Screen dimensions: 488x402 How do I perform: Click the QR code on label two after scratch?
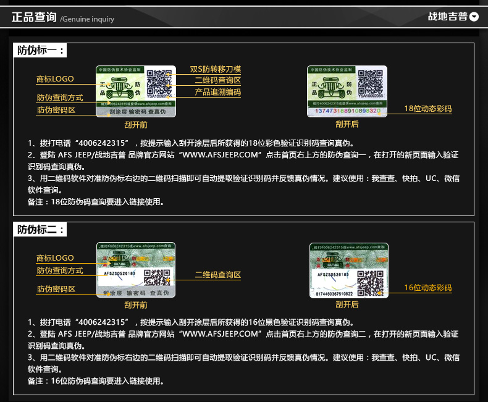(x=370, y=283)
